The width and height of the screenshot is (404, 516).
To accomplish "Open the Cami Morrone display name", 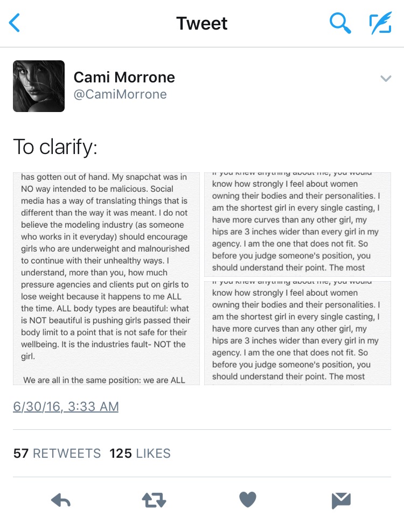I will pos(124,77).
